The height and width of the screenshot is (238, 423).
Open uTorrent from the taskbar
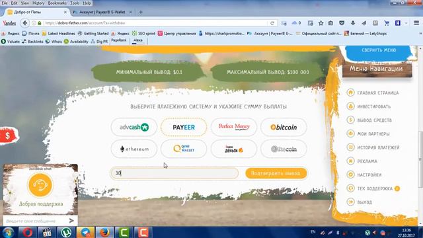coord(66,232)
